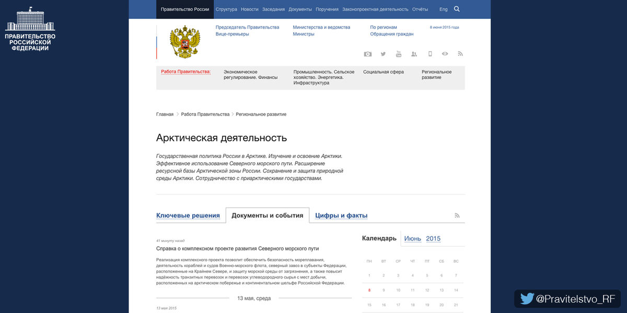Open the Отчёты menu item
The height and width of the screenshot is (313, 627).
(420, 9)
